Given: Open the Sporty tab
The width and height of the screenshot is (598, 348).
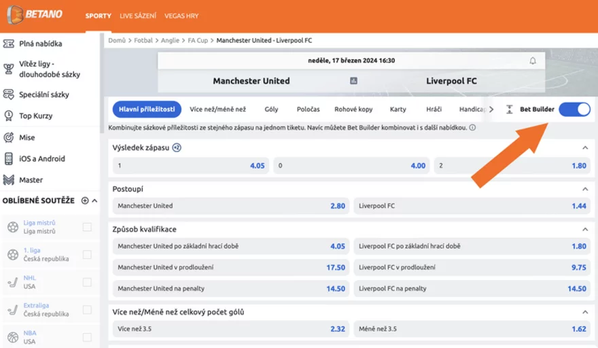Looking at the screenshot, I should click(x=98, y=16).
